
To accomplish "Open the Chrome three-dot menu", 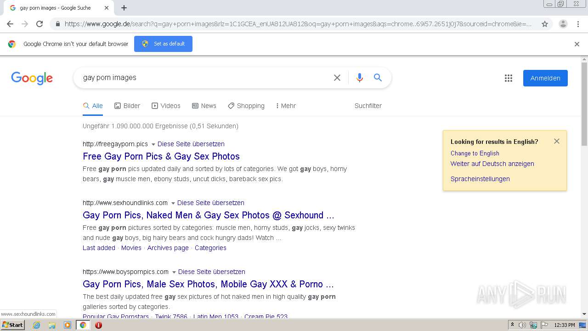I will (578, 24).
